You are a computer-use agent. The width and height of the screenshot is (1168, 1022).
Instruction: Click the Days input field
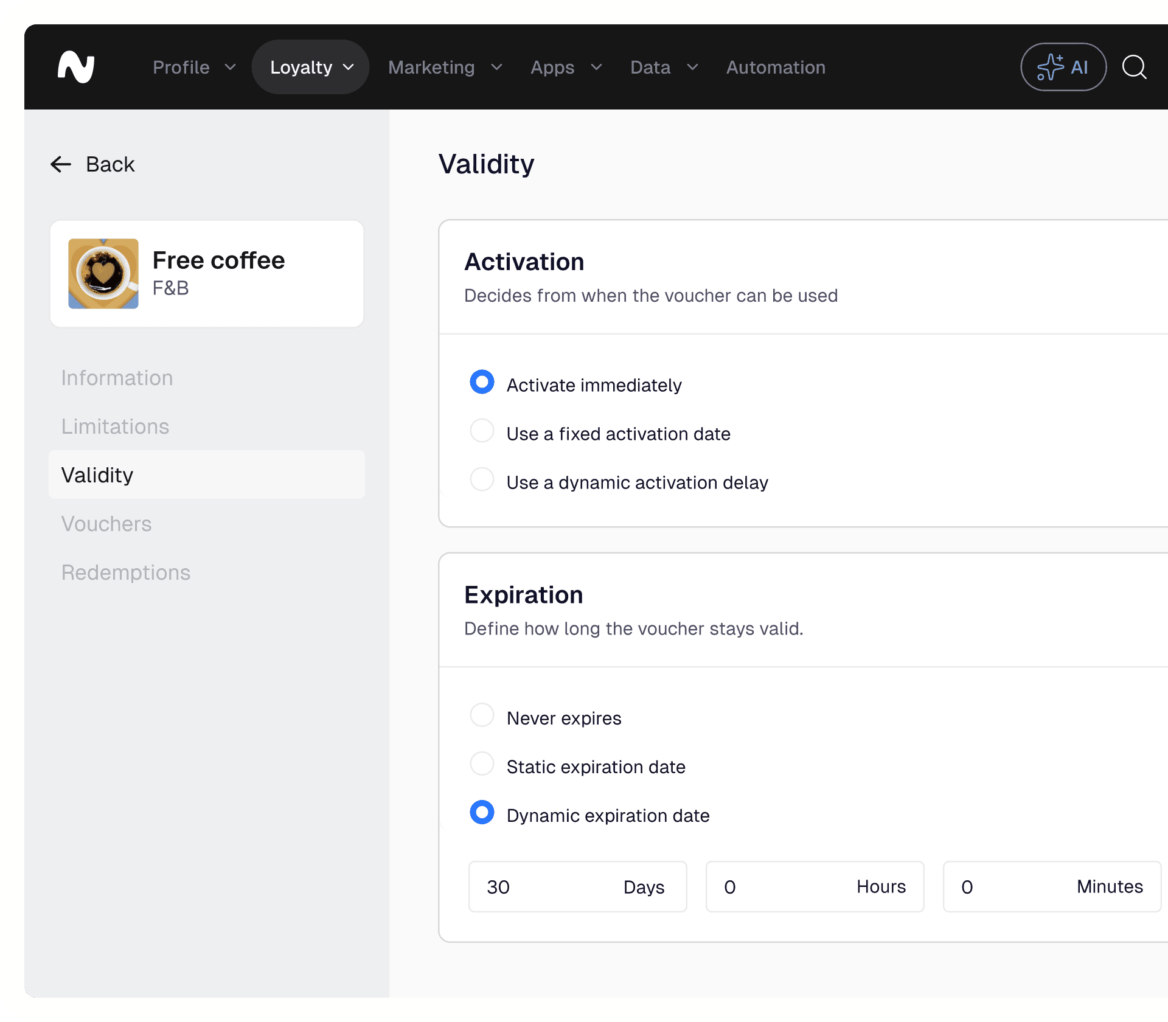[x=547, y=887]
